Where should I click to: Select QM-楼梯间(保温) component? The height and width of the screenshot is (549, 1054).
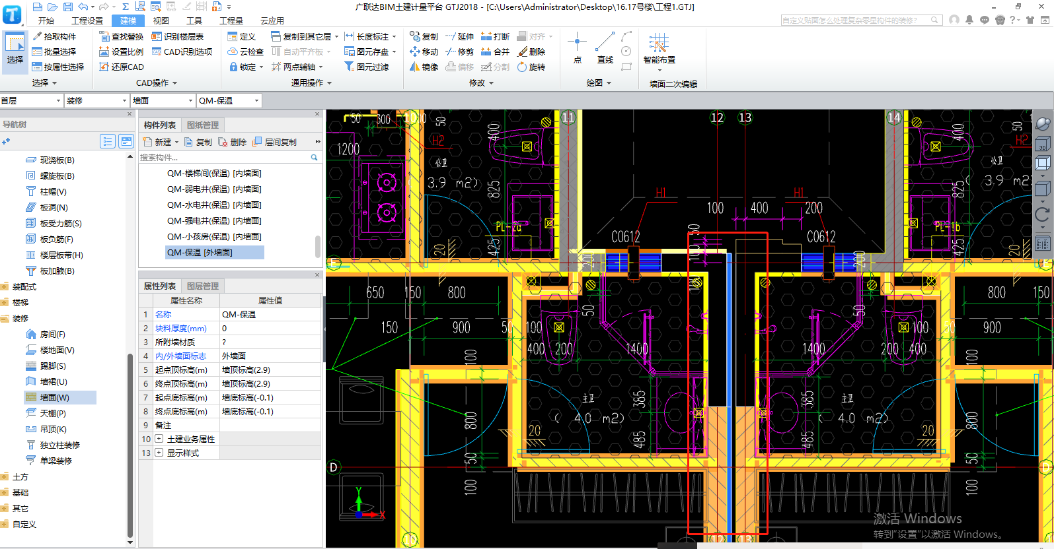pyautogui.click(x=213, y=174)
